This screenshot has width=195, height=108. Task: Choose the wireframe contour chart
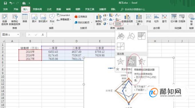tap(120, 46)
